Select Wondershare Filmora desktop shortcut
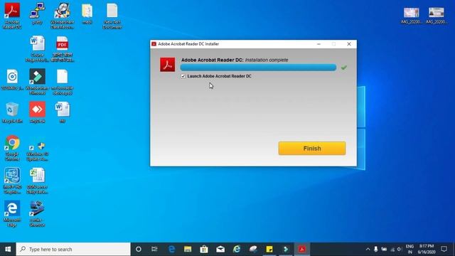This screenshot has height=256, width=455. click(x=37, y=82)
